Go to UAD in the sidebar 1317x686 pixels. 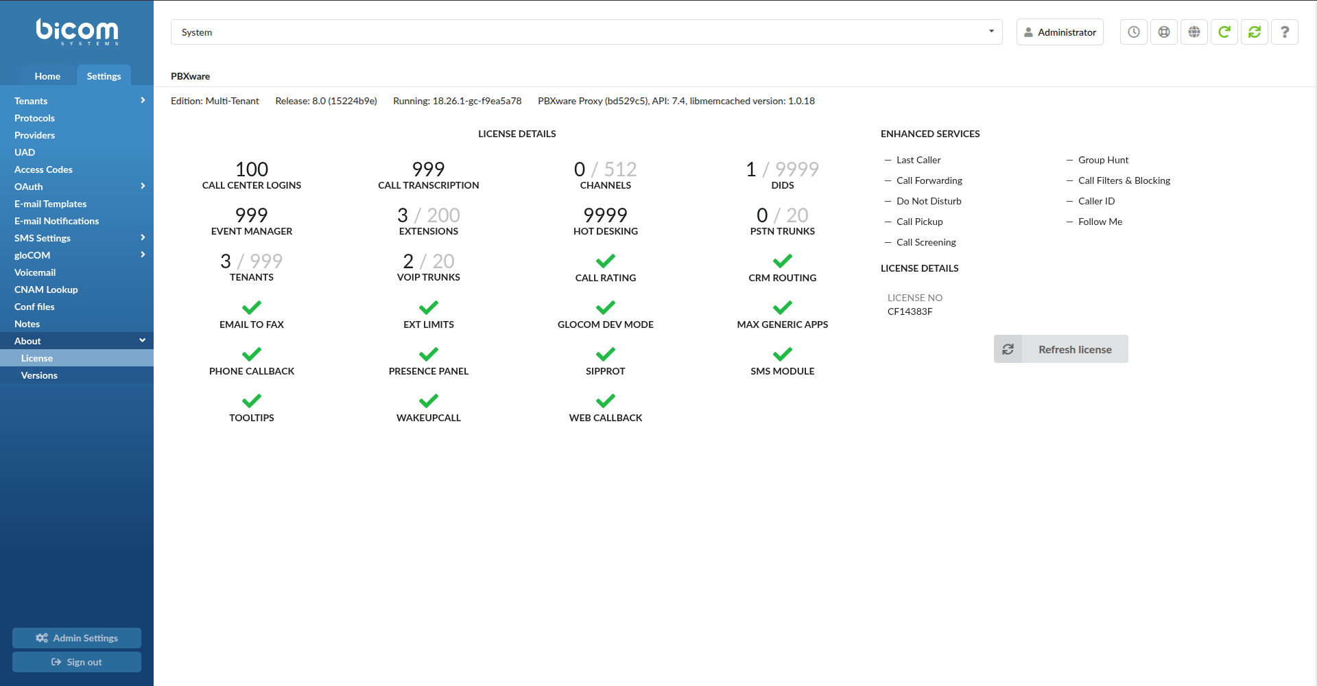[x=77, y=152]
